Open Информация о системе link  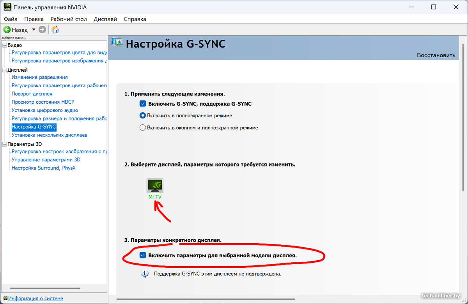point(36,299)
